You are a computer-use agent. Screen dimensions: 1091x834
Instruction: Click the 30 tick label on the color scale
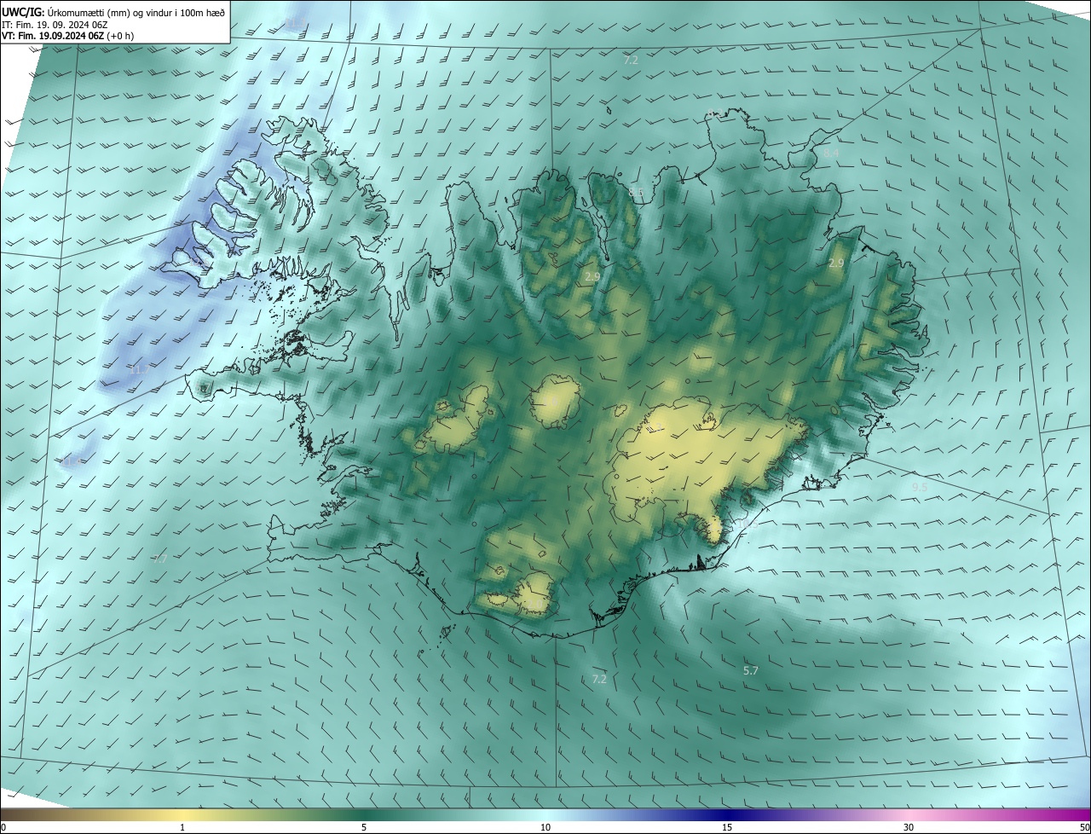[909, 827]
